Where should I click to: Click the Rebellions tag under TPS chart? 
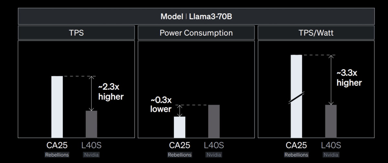pyautogui.click(x=57, y=155)
